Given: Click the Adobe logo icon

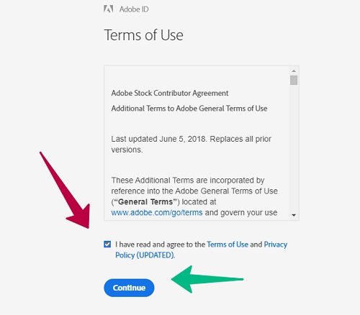Looking at the screenshot, I should click(108, 9).
